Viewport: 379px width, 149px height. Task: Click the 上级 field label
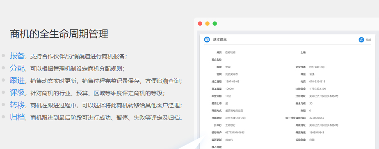pos(303,53)
